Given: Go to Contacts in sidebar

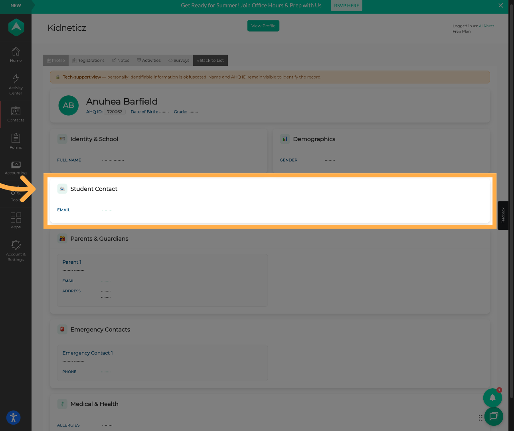Looking at the screenshot, I should click(x=16, y=114).
